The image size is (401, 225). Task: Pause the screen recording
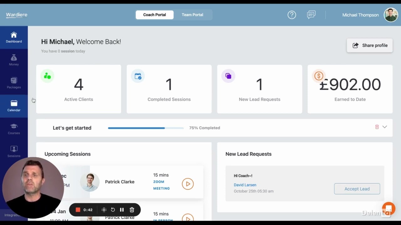(x=122, y=210)
